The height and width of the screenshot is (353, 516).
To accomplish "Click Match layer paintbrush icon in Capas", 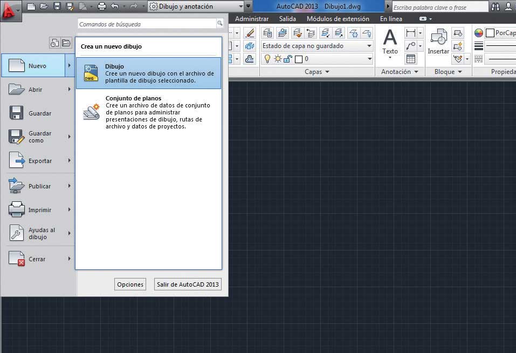I will tap(297, 32).
